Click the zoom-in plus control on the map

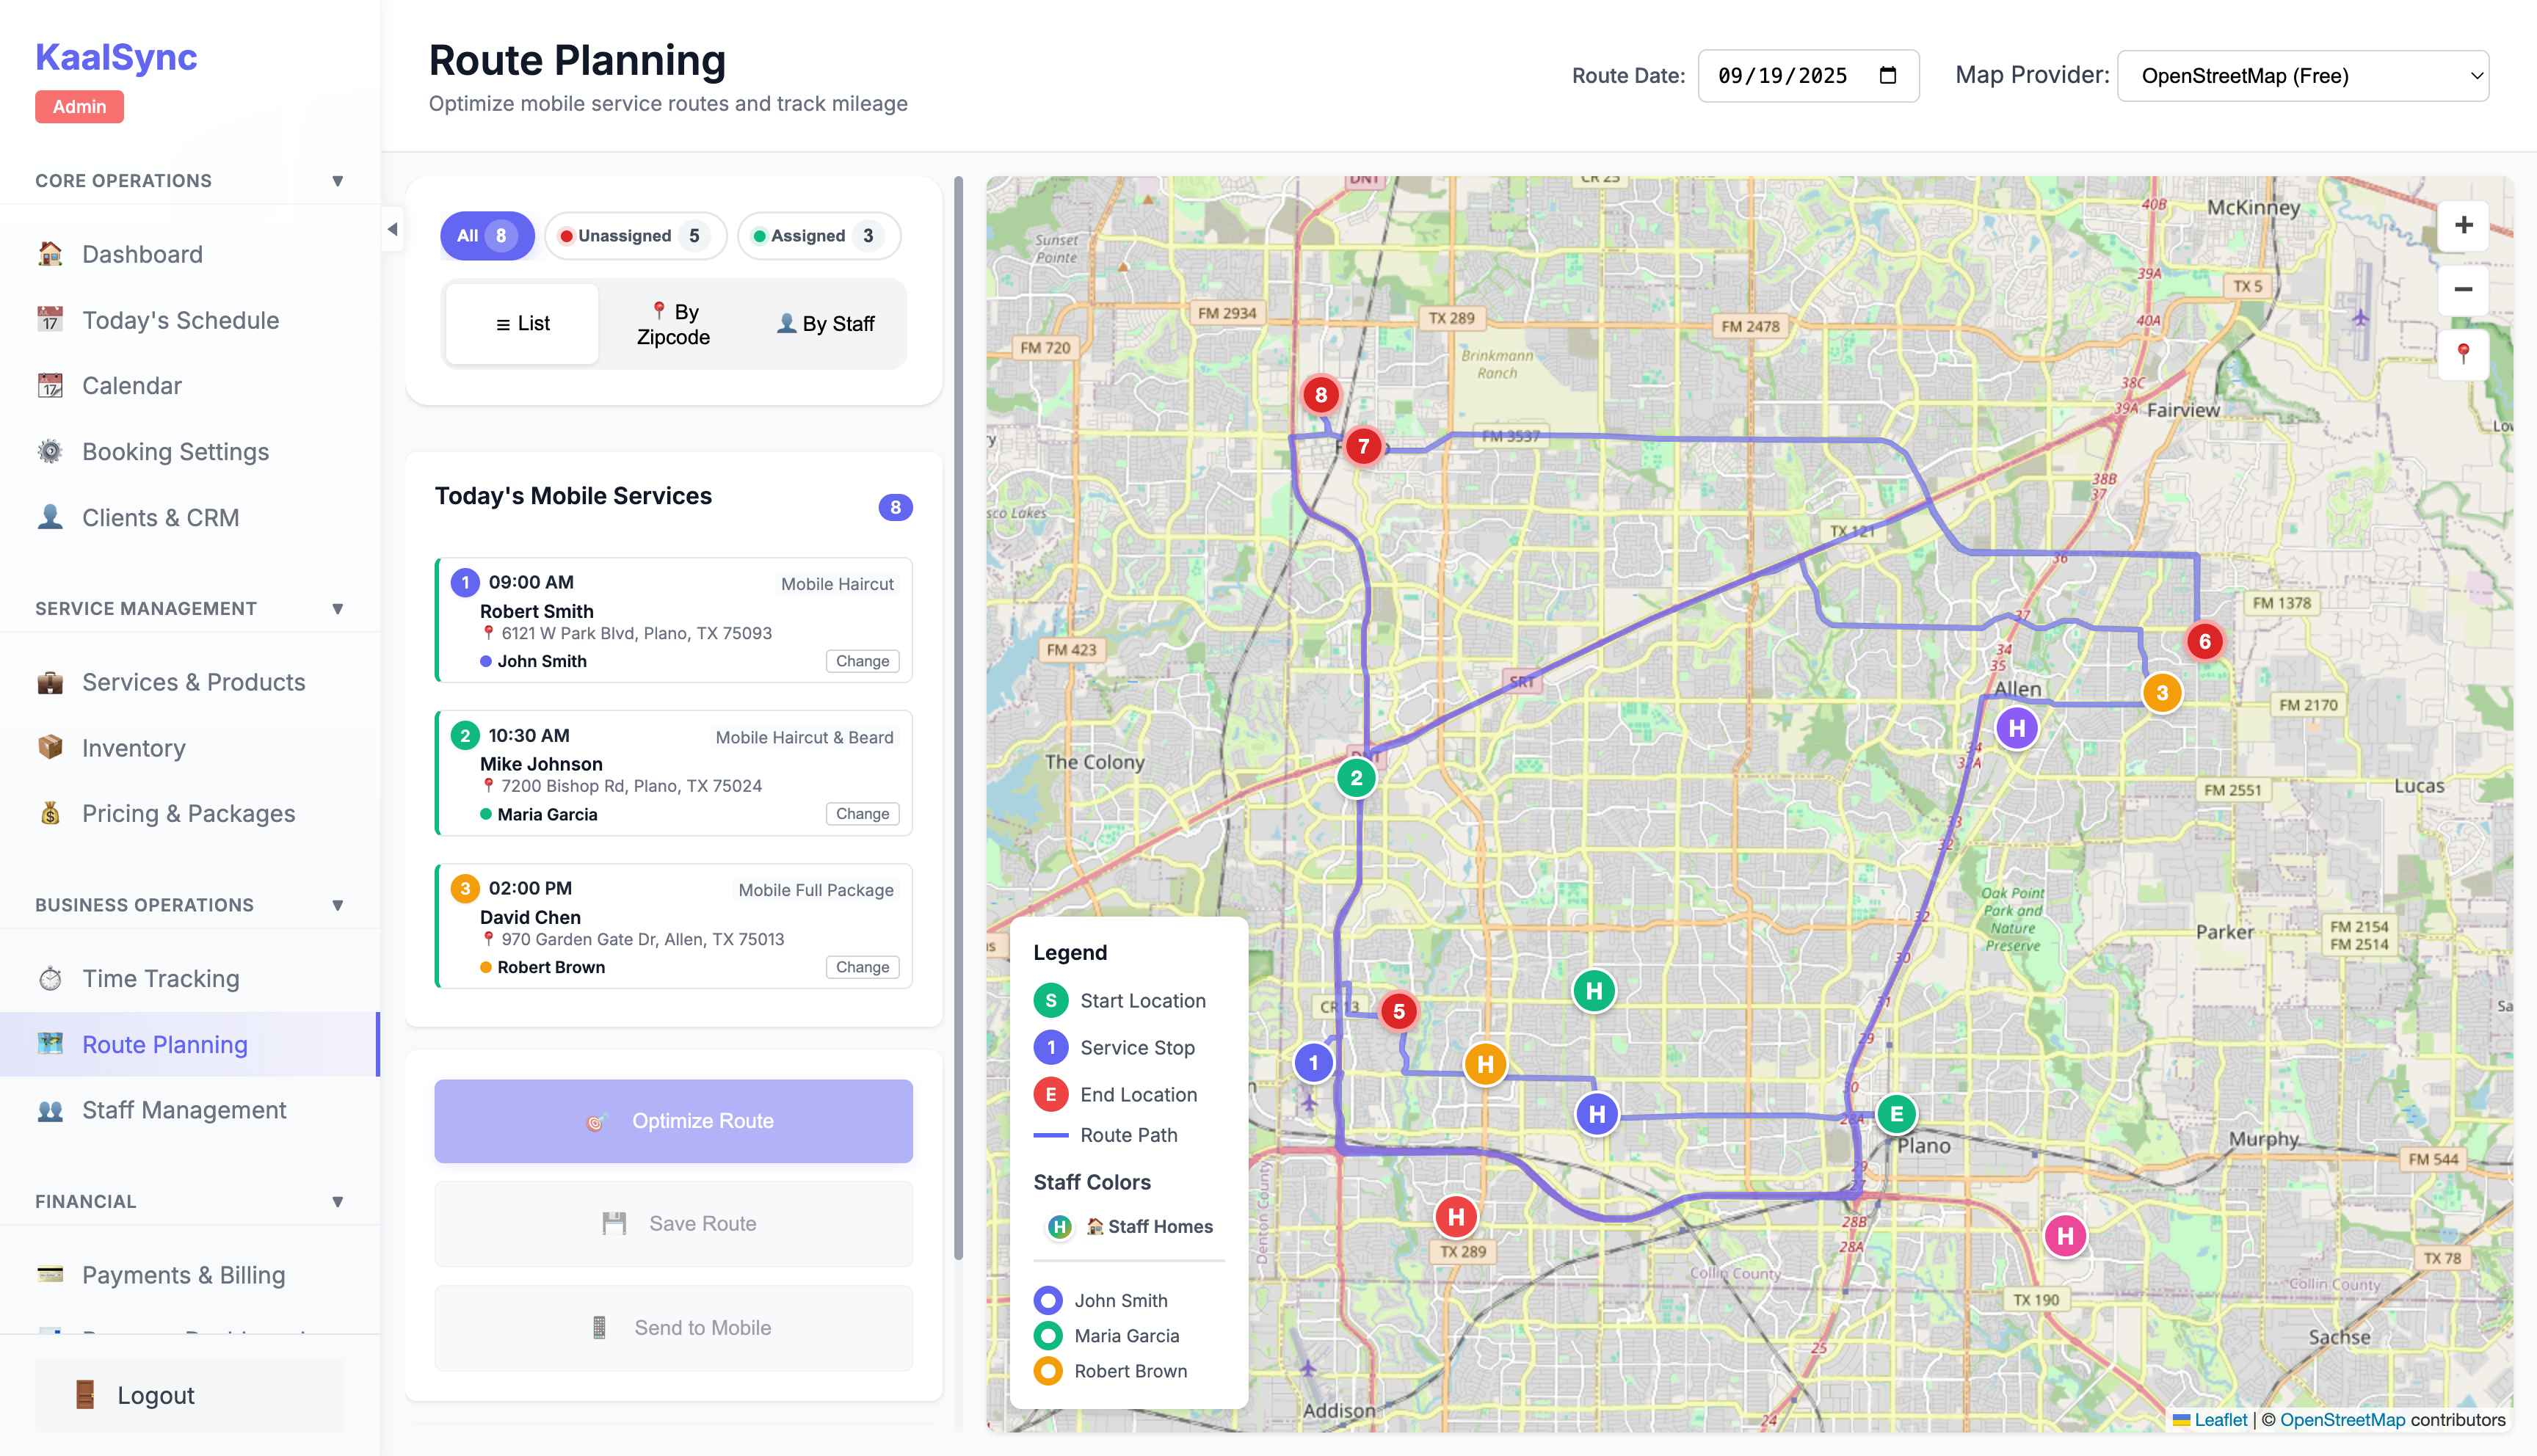[x=2463, y=224]
